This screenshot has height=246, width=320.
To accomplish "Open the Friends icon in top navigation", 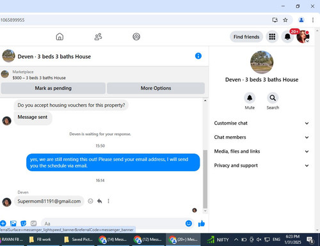I will (98, 36).
